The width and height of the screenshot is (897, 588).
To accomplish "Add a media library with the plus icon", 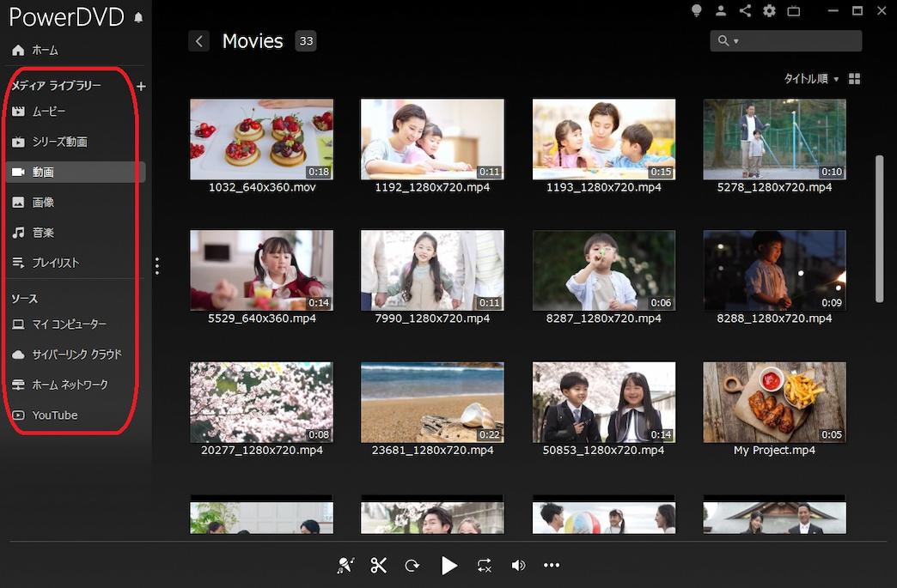I will click(141, 87).
